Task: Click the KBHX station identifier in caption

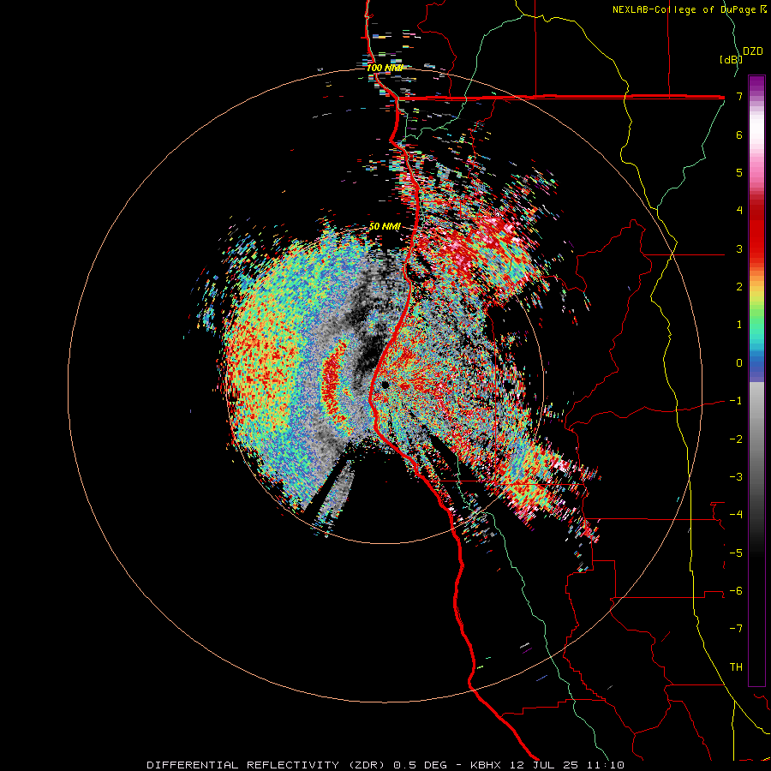Action: tap(486, 765)
